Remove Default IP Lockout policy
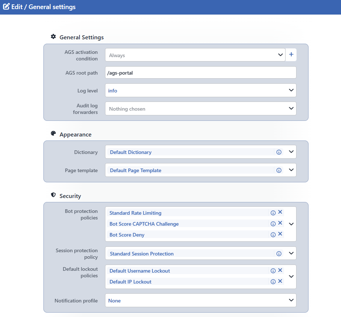341x317 pixels. [x=280, y=281]
